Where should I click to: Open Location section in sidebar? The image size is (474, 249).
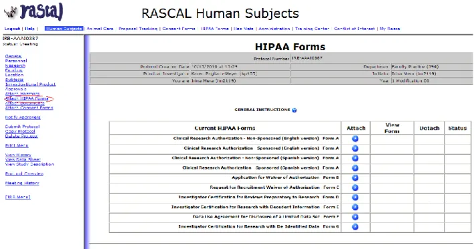point(14,75)
